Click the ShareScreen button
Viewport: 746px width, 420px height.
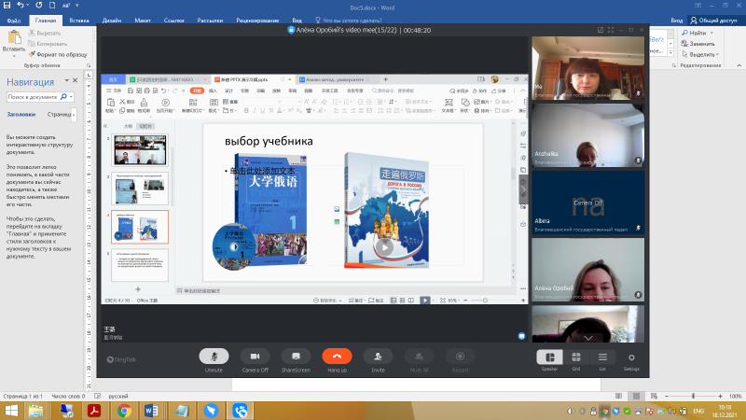click(x=296, y=357)
